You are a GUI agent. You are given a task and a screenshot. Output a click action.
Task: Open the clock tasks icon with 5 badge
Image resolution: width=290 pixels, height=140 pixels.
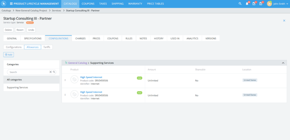[254, 4]
